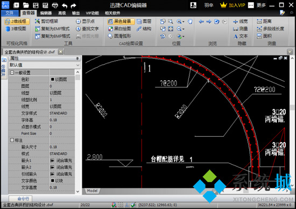Pin the 属性 properties panel

tap(77, 58)
